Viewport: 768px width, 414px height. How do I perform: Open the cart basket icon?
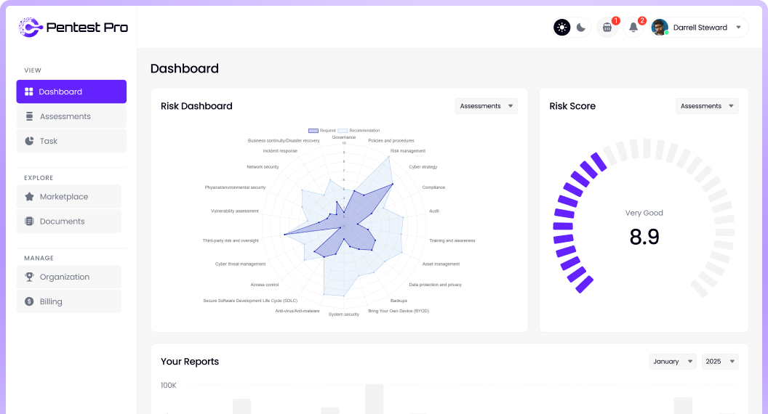[x=607, y=28]
